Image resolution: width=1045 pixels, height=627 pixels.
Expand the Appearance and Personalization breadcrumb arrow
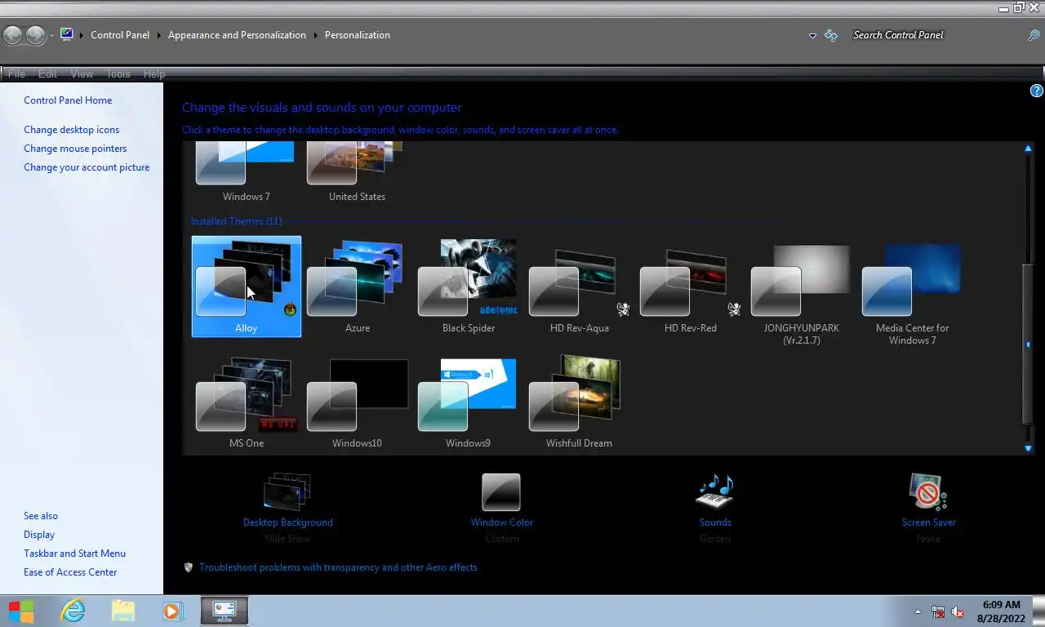(x=315, y=35)
